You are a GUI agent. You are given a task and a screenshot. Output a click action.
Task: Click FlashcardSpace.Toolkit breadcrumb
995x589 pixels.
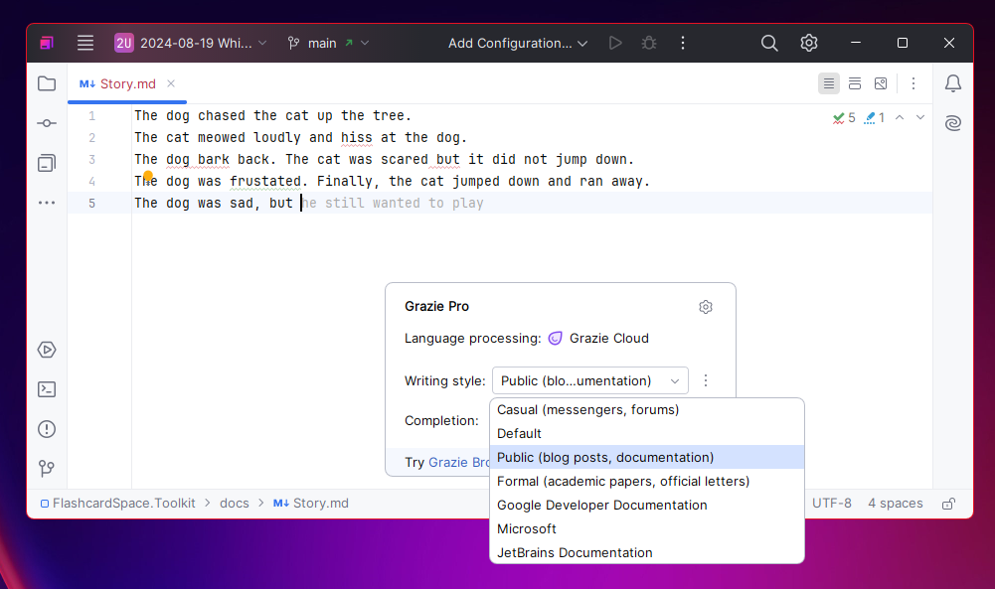click(118, 504)
